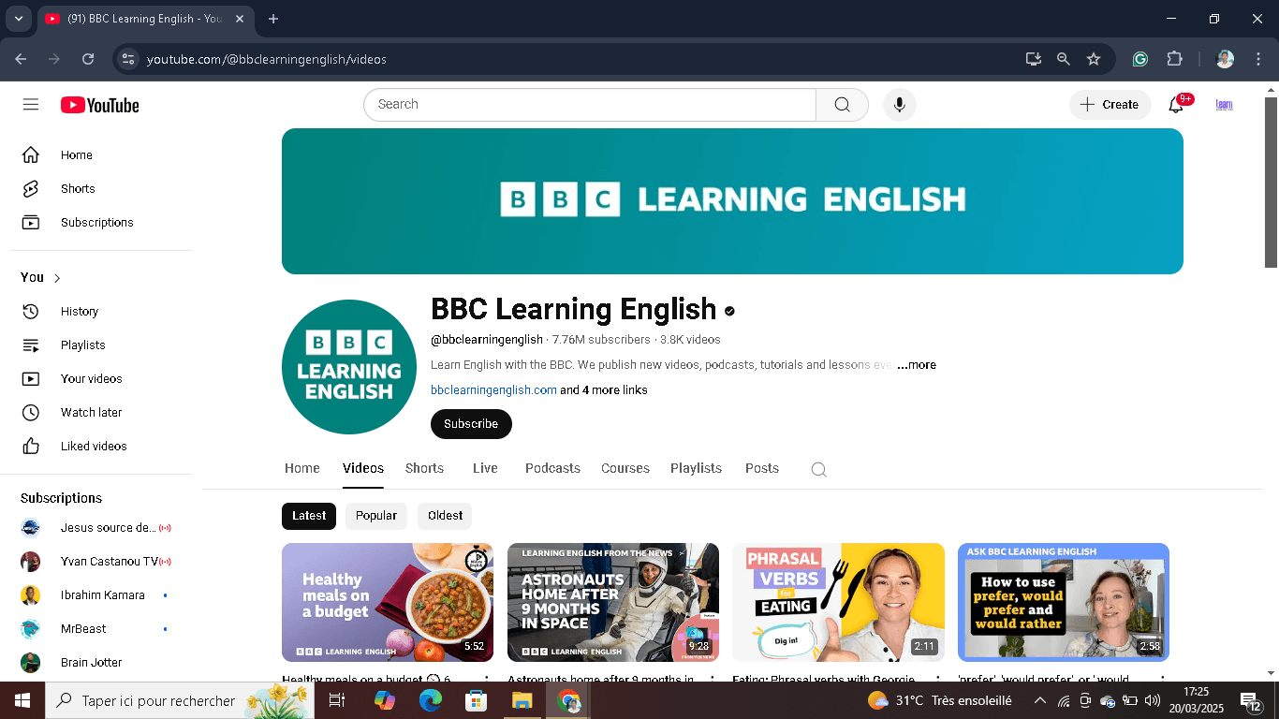This screenshot has height=719, width=1279.
Task: Subscribe to BBC Learning English
Action: pyautogui.click(x=471, y=424)
